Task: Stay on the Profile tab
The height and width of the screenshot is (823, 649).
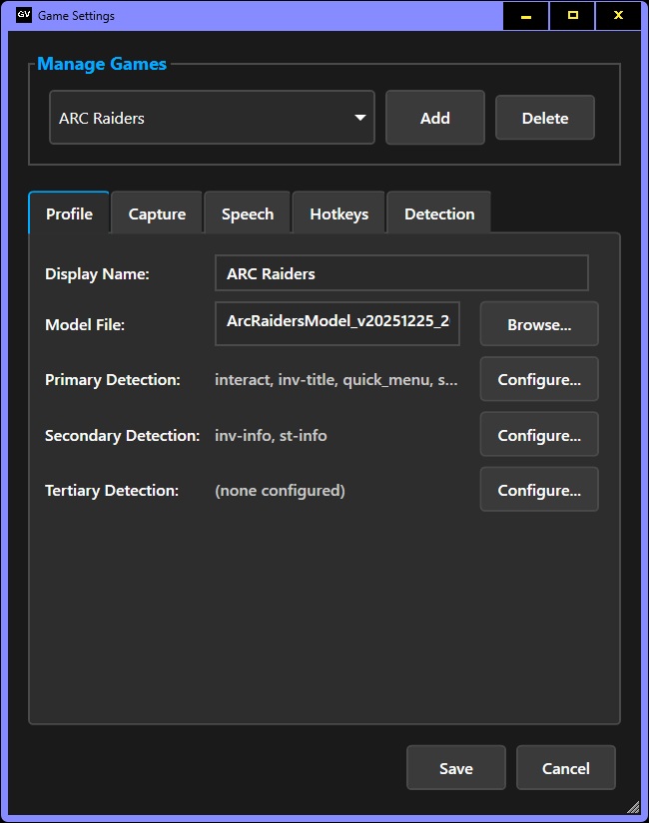Action: (x=68, y=212)
